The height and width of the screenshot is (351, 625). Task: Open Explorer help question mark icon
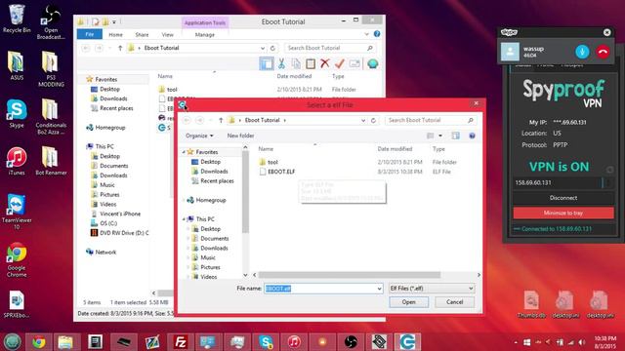(x=377, y=34)
